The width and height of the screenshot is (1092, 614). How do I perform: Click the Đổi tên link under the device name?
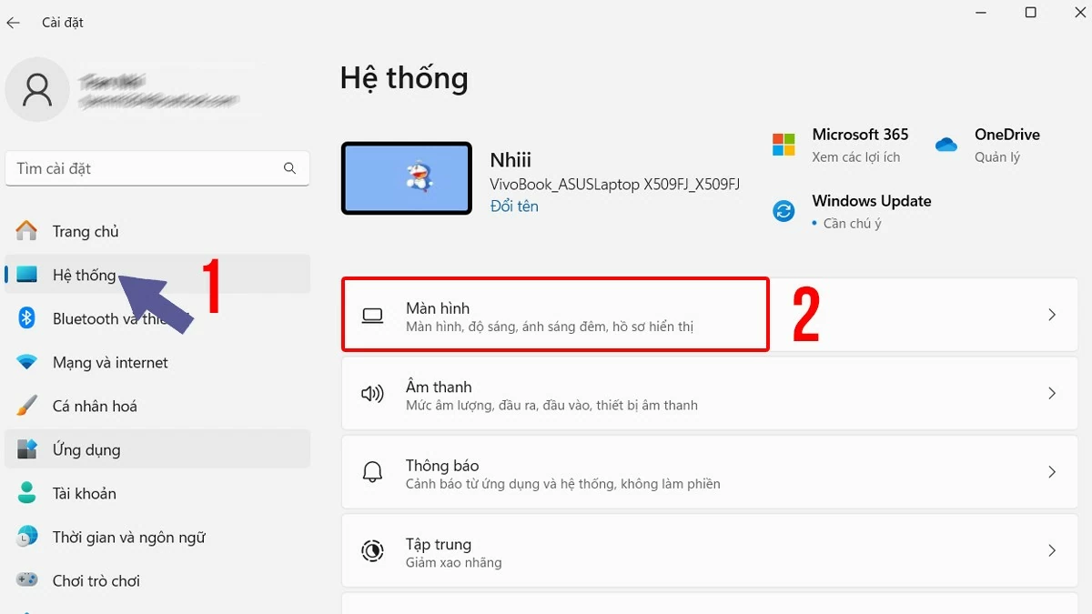pyautogui.click(x=513, y=206)
